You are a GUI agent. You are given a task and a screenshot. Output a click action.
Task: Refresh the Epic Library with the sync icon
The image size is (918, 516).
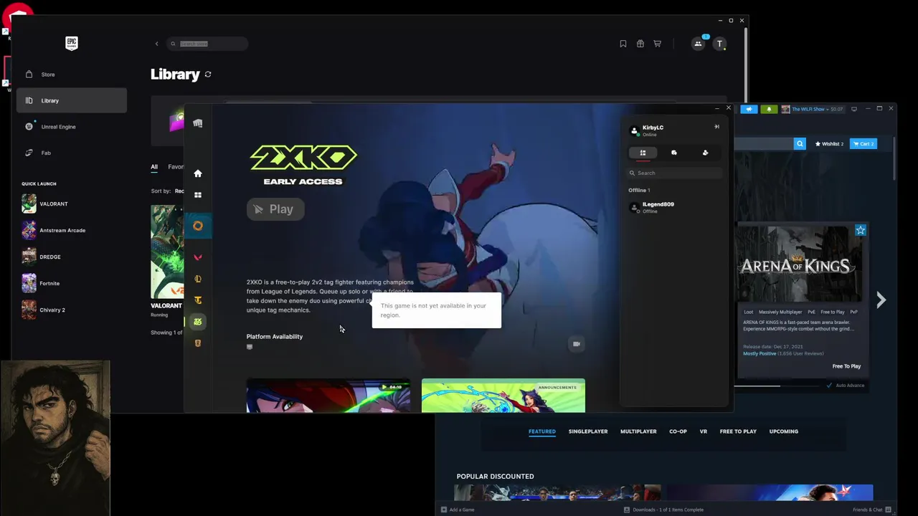click(x=208, y=75)
